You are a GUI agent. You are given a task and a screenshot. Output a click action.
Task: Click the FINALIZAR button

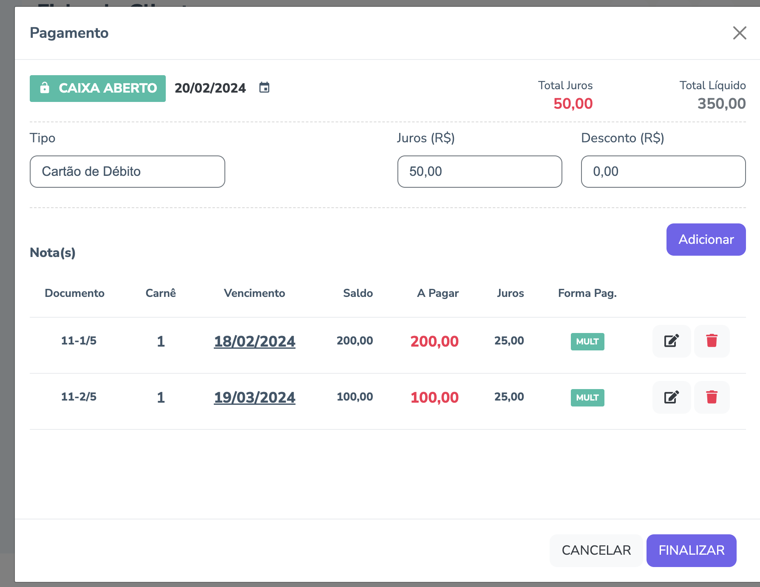(691, 550)
